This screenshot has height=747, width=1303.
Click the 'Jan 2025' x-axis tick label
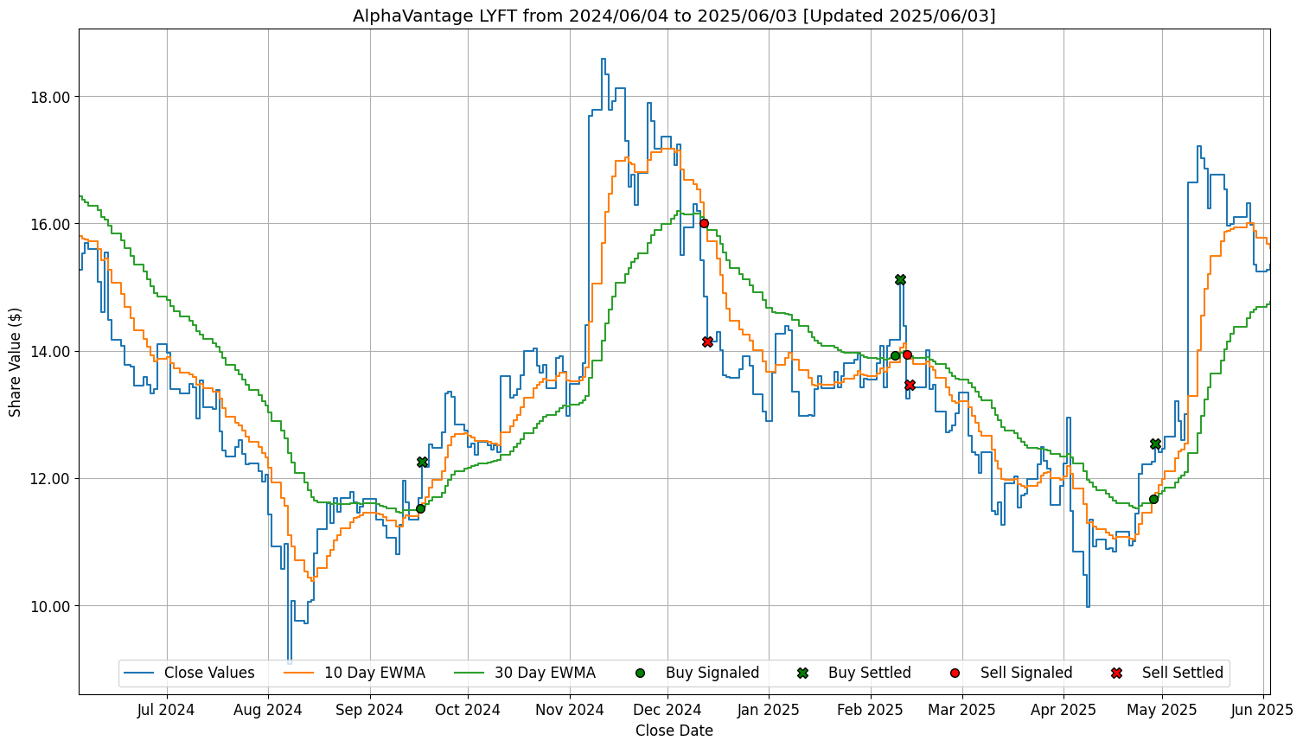tap(768, 711)
